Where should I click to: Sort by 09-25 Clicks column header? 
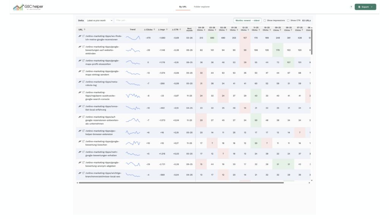tap(278, 29)
